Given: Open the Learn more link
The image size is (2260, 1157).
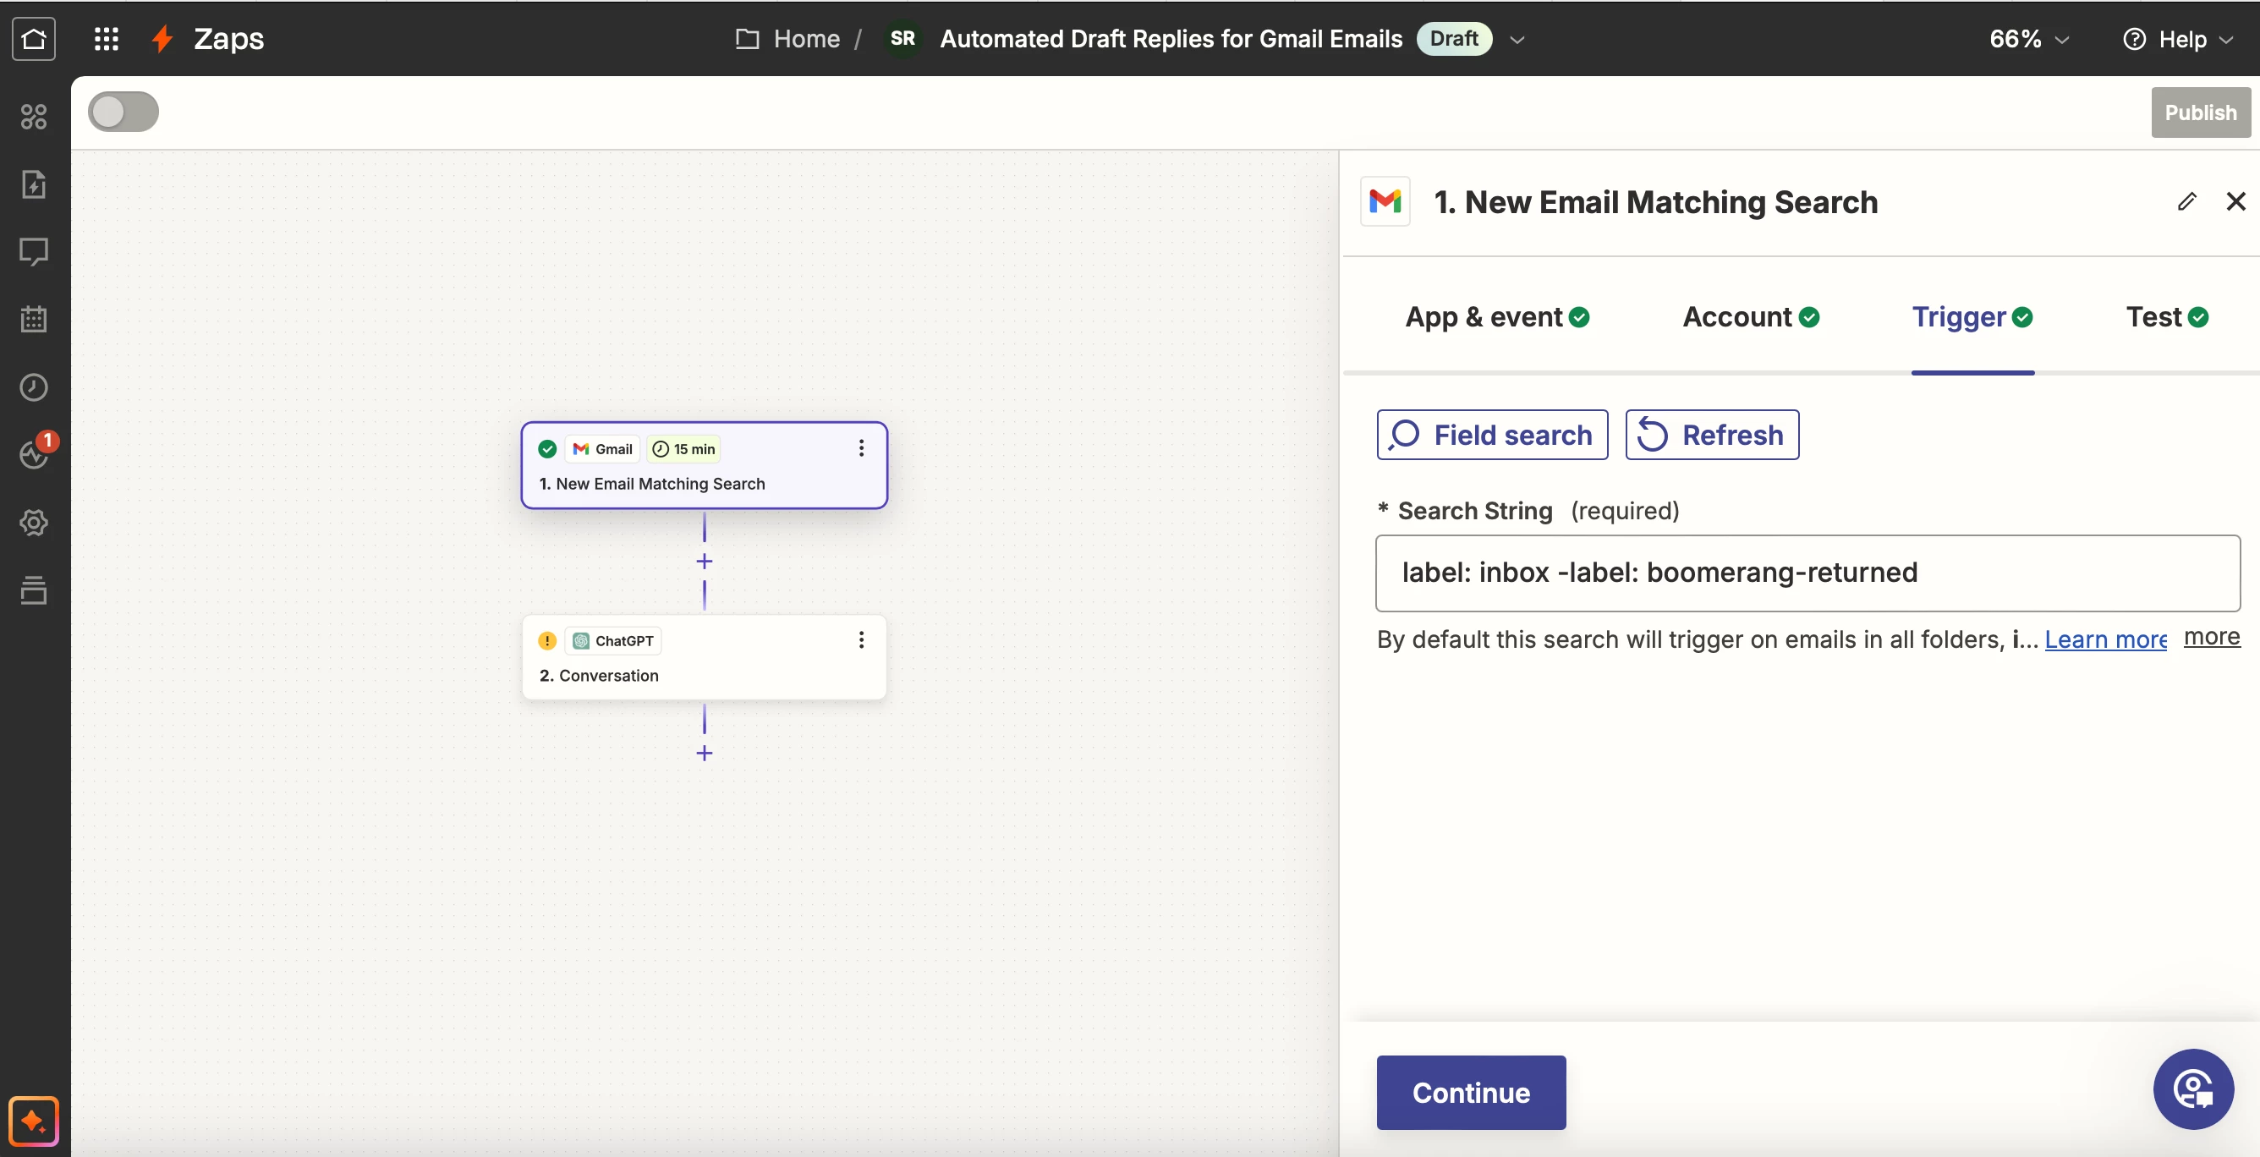Looking at the screenshot, I should click(x=2104, y=639).
